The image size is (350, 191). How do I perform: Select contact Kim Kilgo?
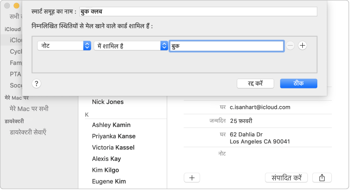105,170
